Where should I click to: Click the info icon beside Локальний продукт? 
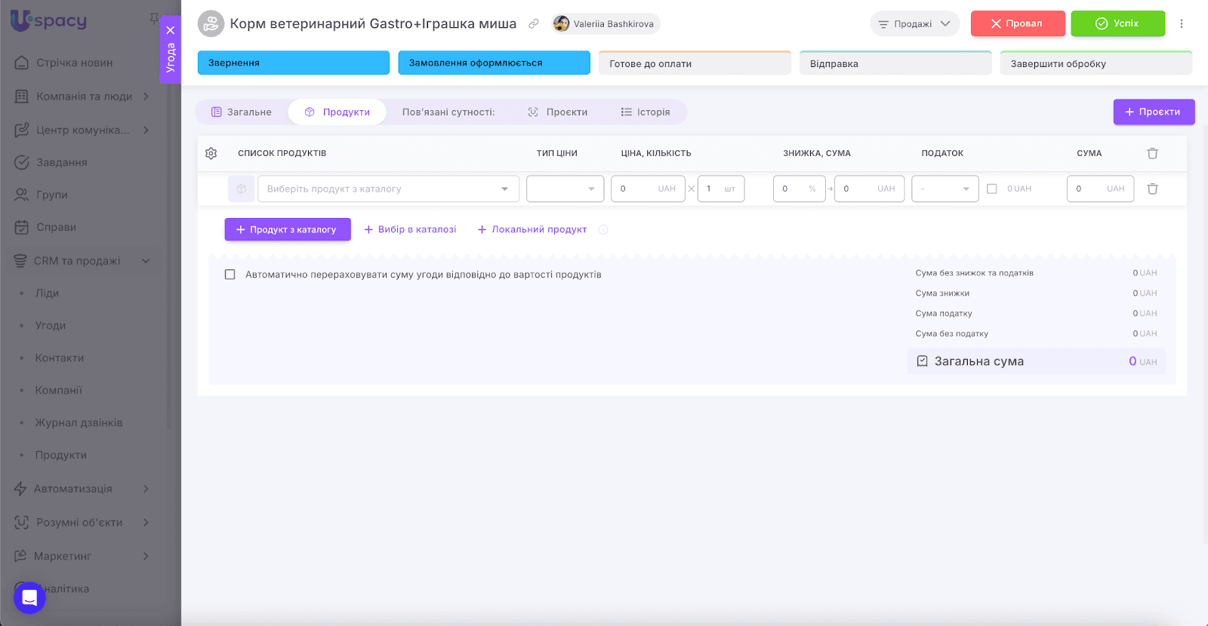point(603,230)
